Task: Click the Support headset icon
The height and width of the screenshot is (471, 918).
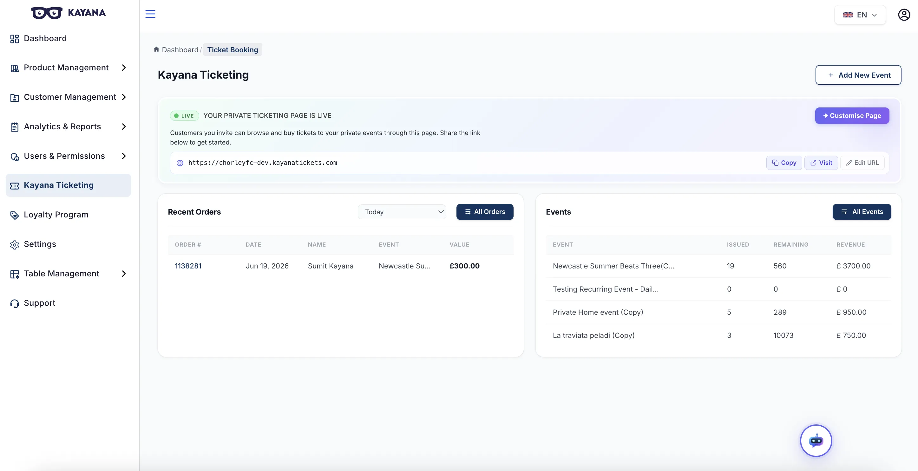Action: coord(15,304)
